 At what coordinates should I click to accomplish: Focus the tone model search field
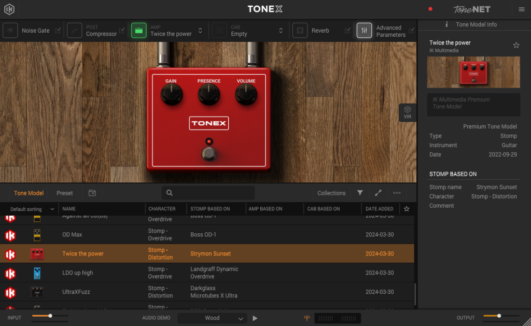pos(208,193)
